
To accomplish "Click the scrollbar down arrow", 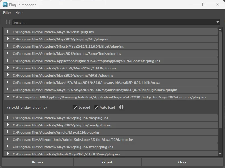I will 220,154.
